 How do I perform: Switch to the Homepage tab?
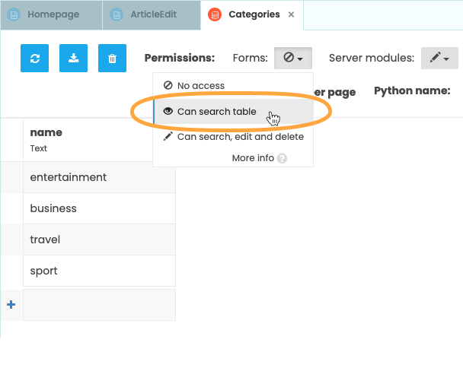point(51,14)
